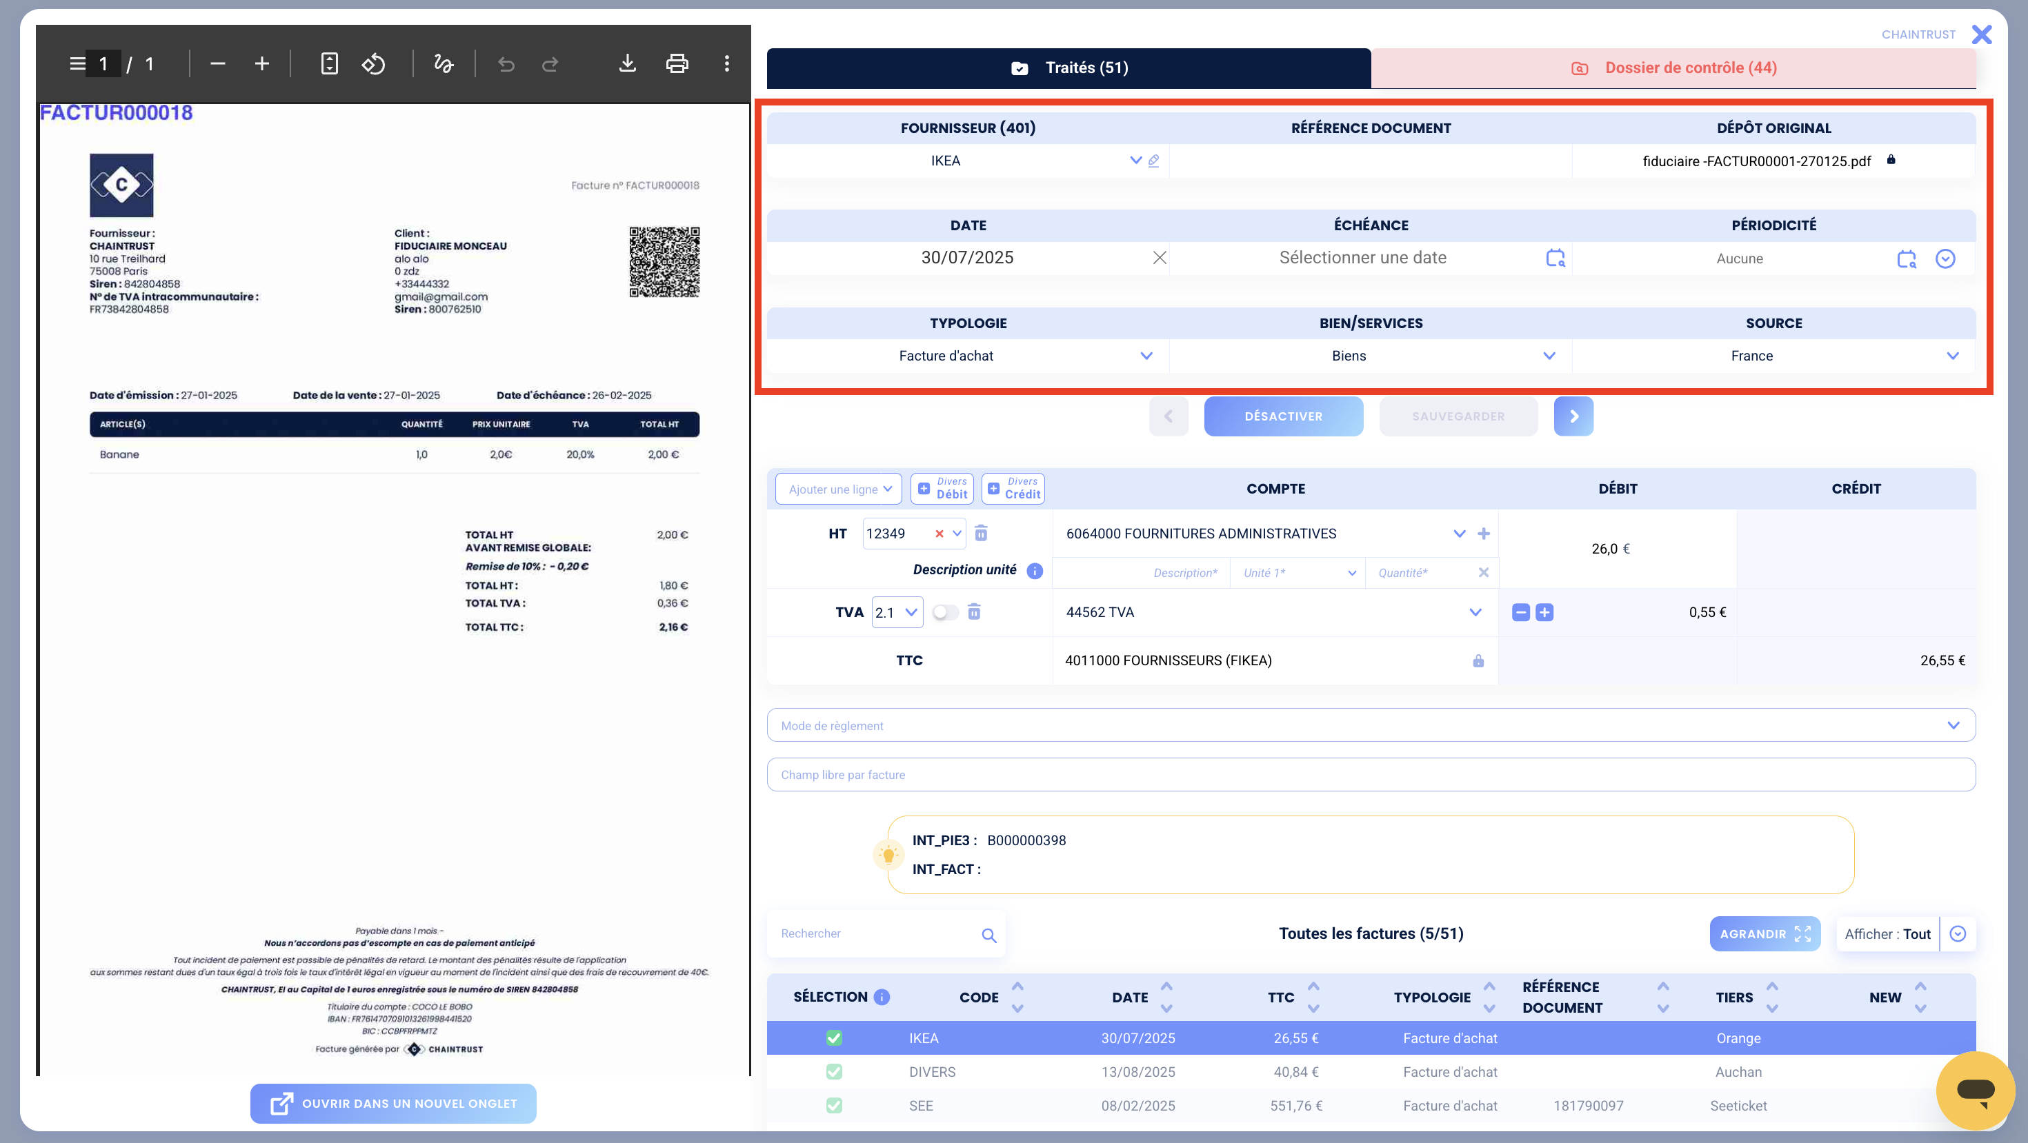Go to the previous invoice arrow button
Screen dimensions: 2028x1143
pos(1169,416)
